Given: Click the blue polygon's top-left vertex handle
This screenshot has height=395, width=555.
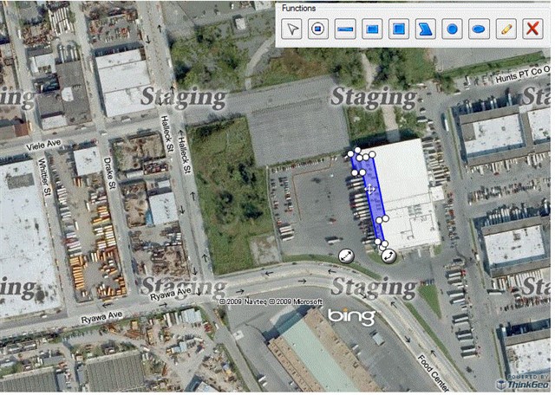Looking at the screenshot, I should [x=350, y=153].
